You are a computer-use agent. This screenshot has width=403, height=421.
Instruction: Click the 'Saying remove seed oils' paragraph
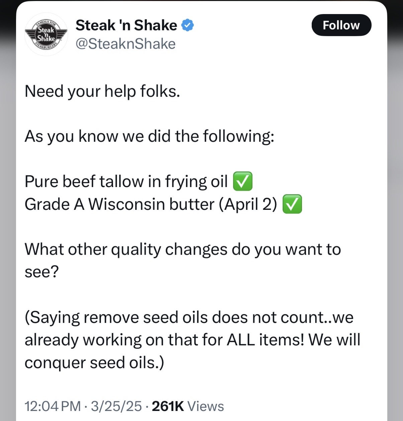(192, 340)
